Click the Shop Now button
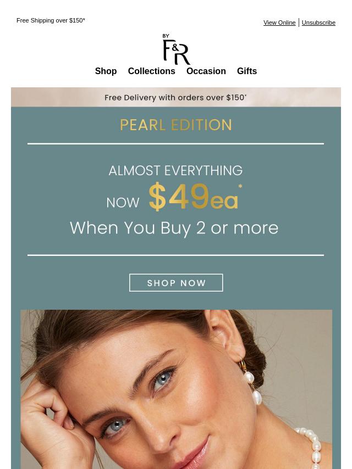The image size is (352, 469). point(176,283)
